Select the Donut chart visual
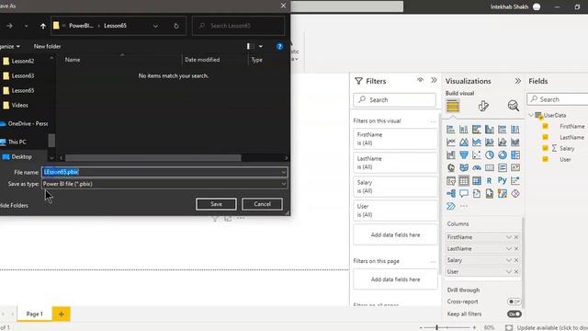588x331 pixels. click(x=503, y=155)
